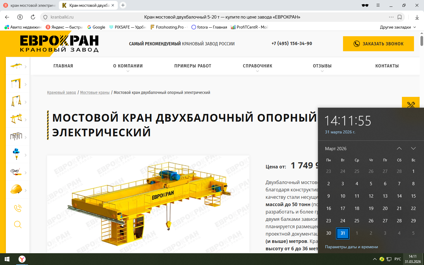Go to the КОНТАКТЫ menu item
The width and height of the screenshot is (424, 265).
(x=387, y=66)
